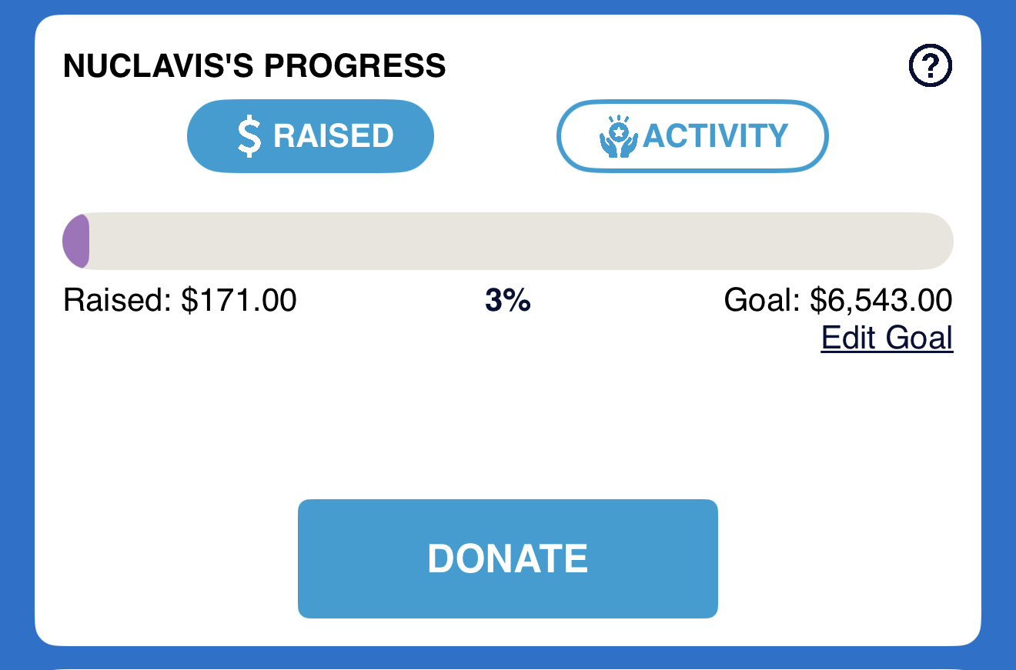Click empty white space above DONATE button

(508, 423)
